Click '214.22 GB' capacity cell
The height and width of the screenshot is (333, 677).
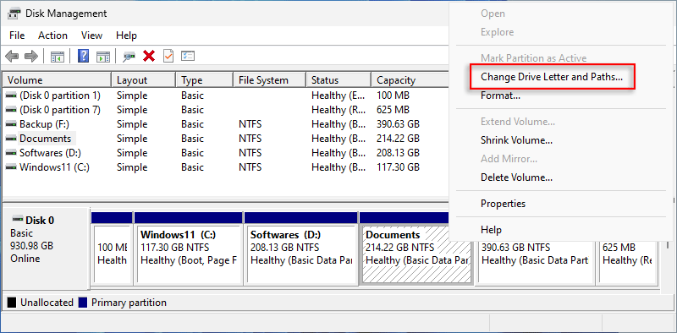(398, 139)
